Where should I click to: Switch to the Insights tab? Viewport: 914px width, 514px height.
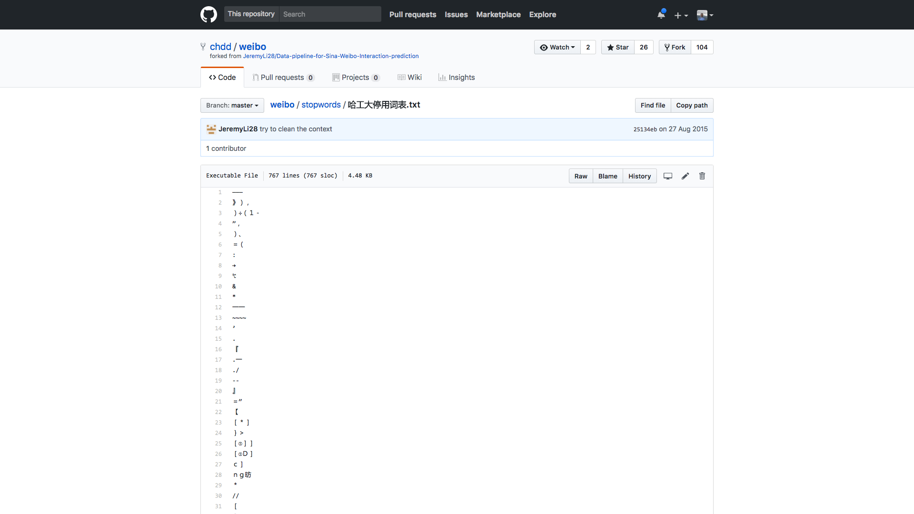[x=457, y=77]
